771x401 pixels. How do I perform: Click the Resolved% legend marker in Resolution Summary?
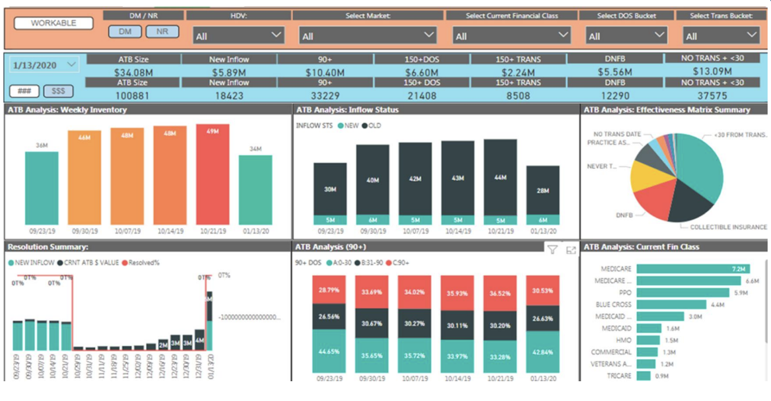click(x=125, y=263)
